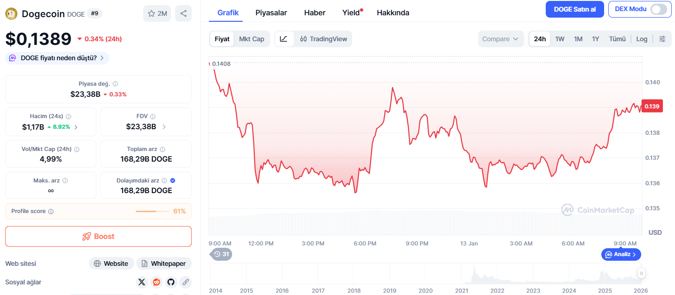
Task: Click the $1,17B volume value
Action: [x=33, y=126]
